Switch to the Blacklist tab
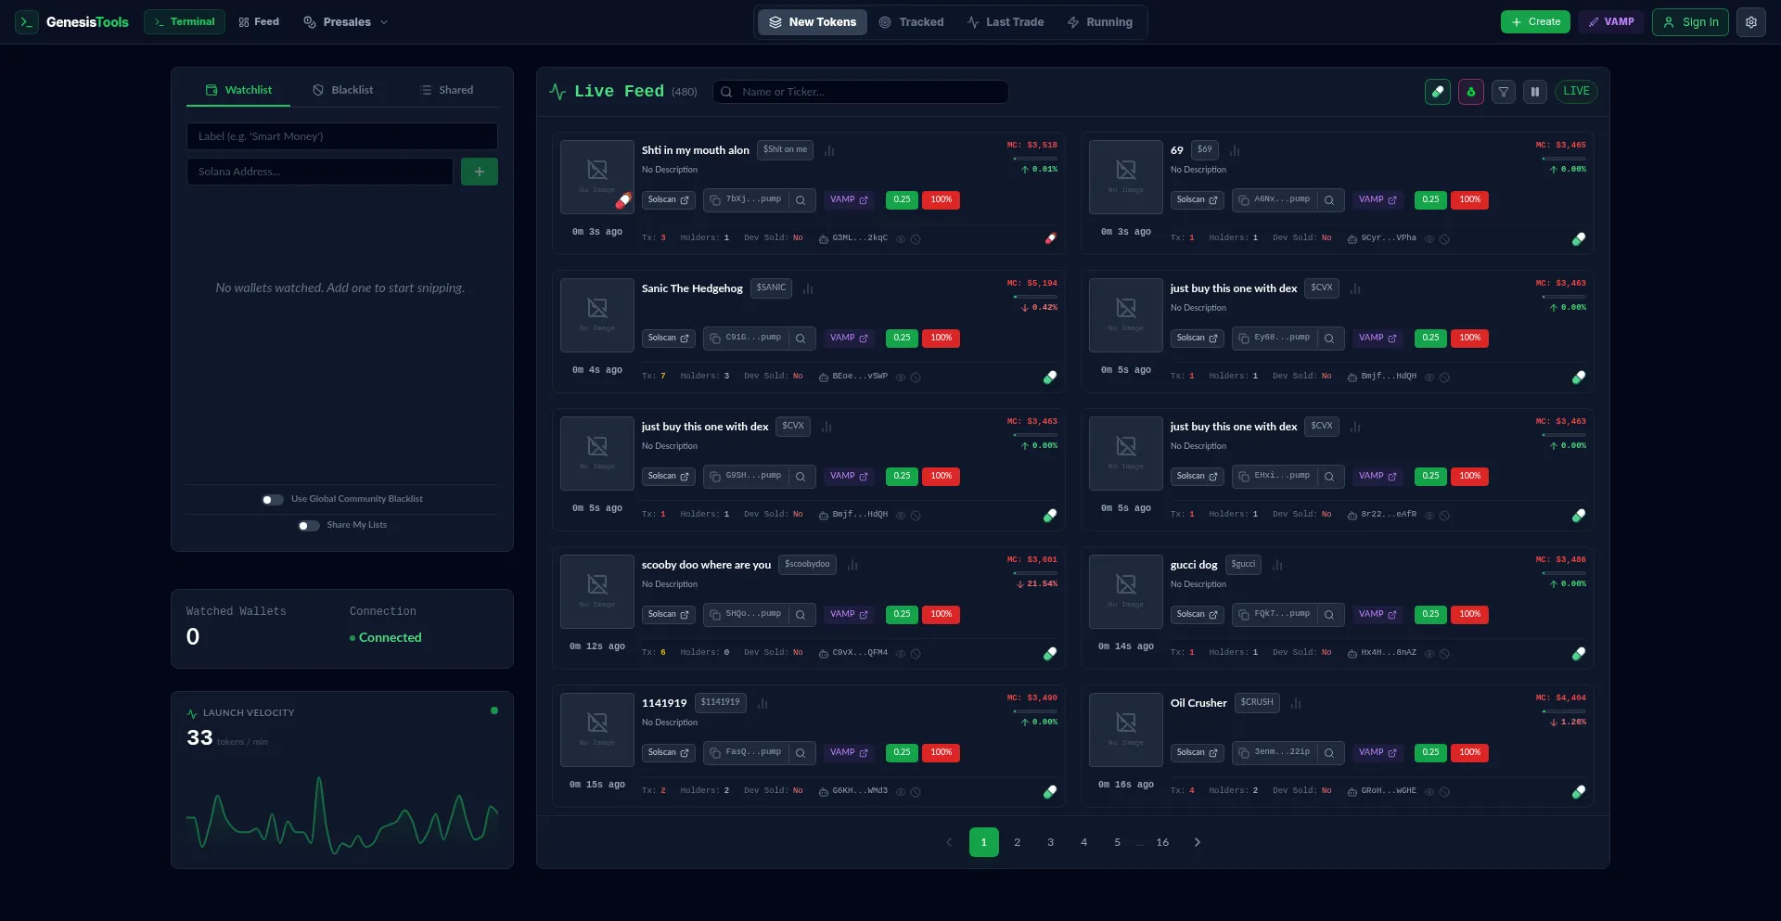Screen dimensions: 1781x921 click(x=342, y=90)
